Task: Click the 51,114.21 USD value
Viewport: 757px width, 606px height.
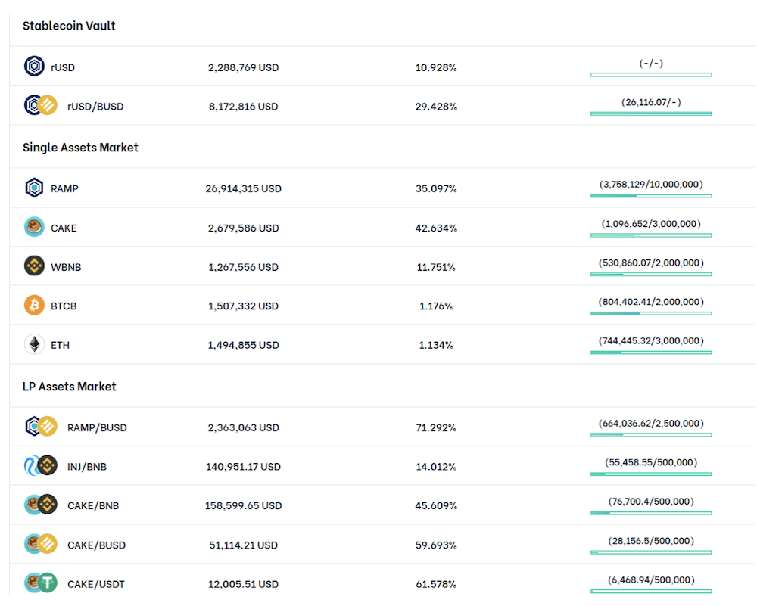Action: (243, 545)
